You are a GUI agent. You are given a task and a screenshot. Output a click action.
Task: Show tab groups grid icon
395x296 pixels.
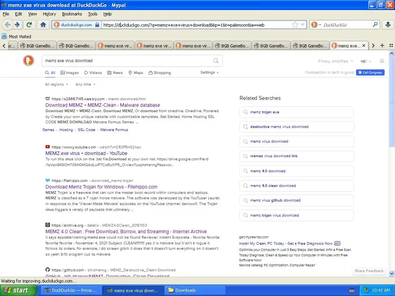click(391, 45)
